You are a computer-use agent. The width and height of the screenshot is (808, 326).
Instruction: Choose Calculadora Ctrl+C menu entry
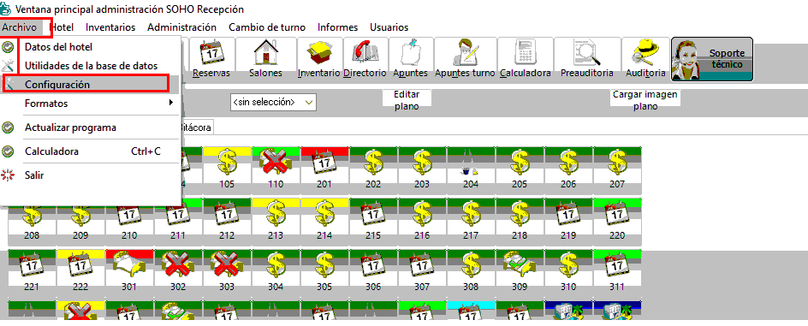click(92, 151)
